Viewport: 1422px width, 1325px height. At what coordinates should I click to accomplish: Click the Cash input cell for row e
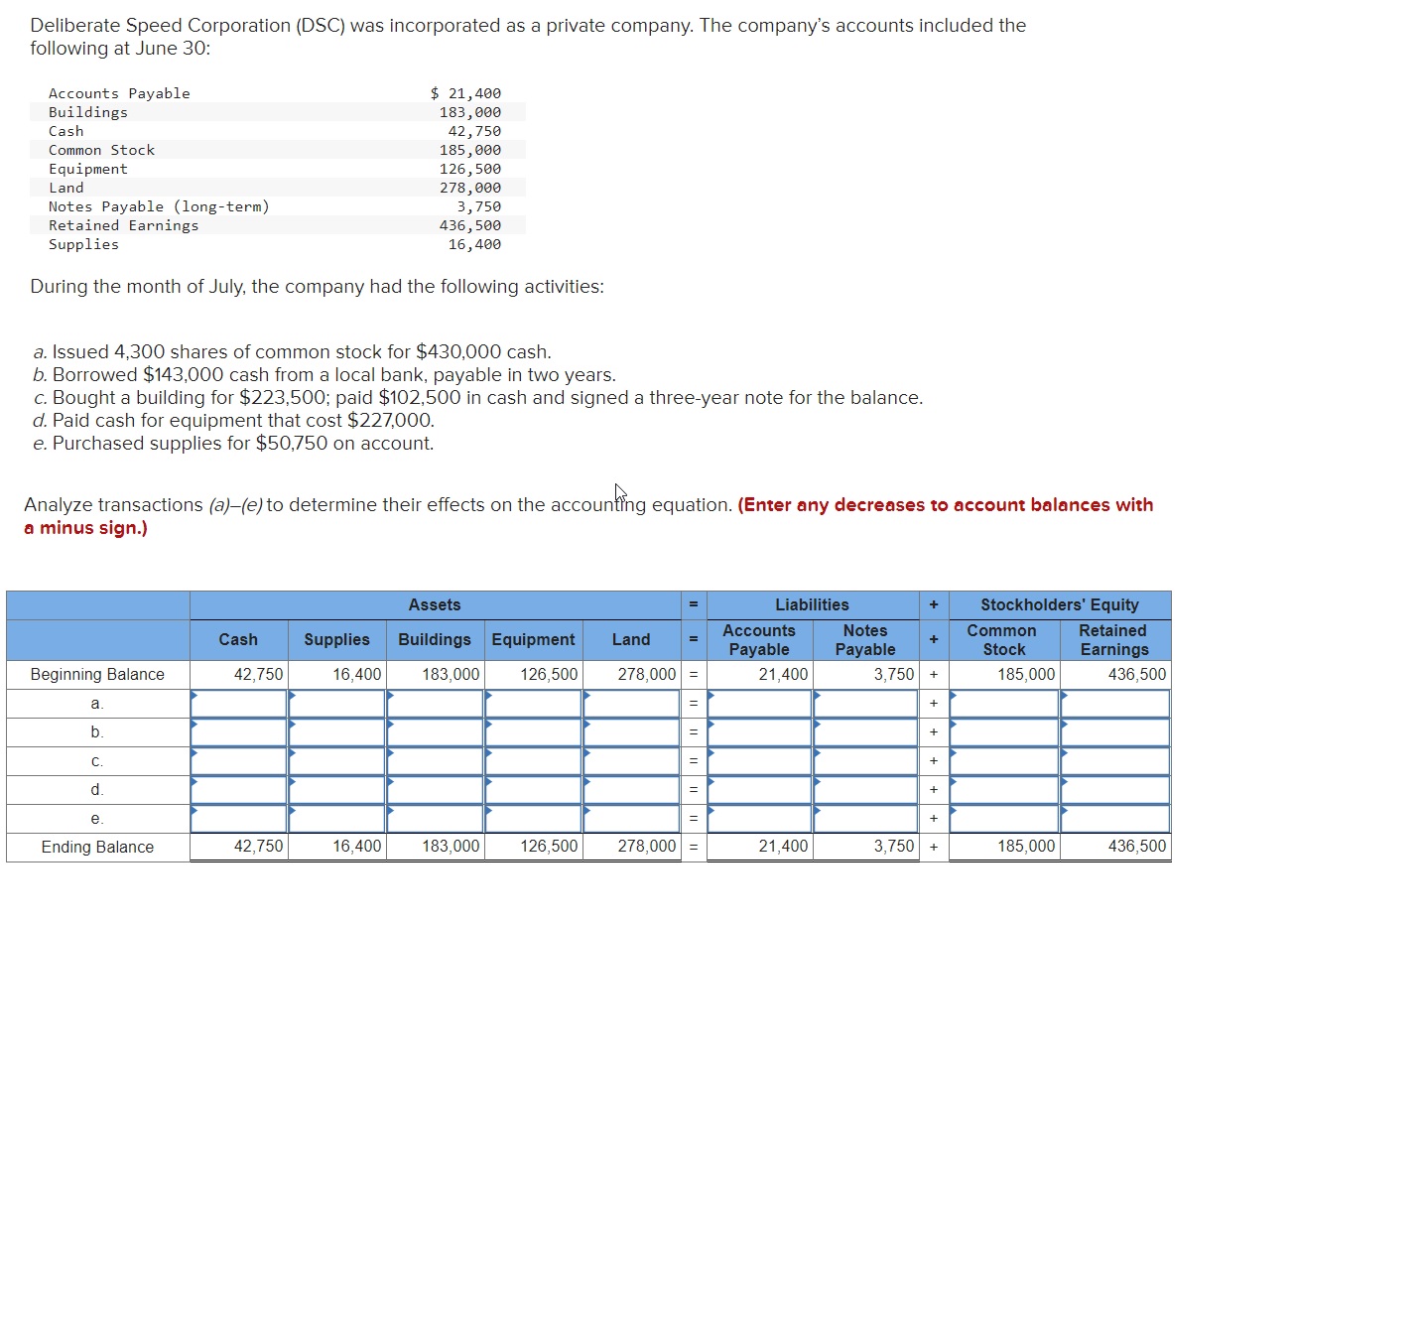coord(239,819)
